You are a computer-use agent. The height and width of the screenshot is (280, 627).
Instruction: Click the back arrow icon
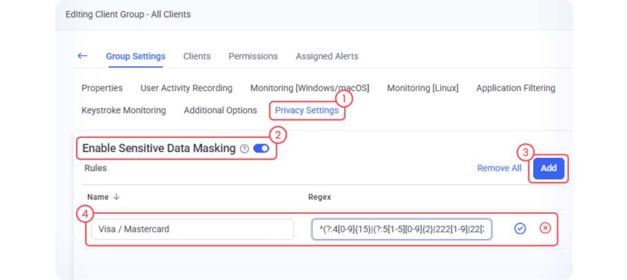click(83, 56)
